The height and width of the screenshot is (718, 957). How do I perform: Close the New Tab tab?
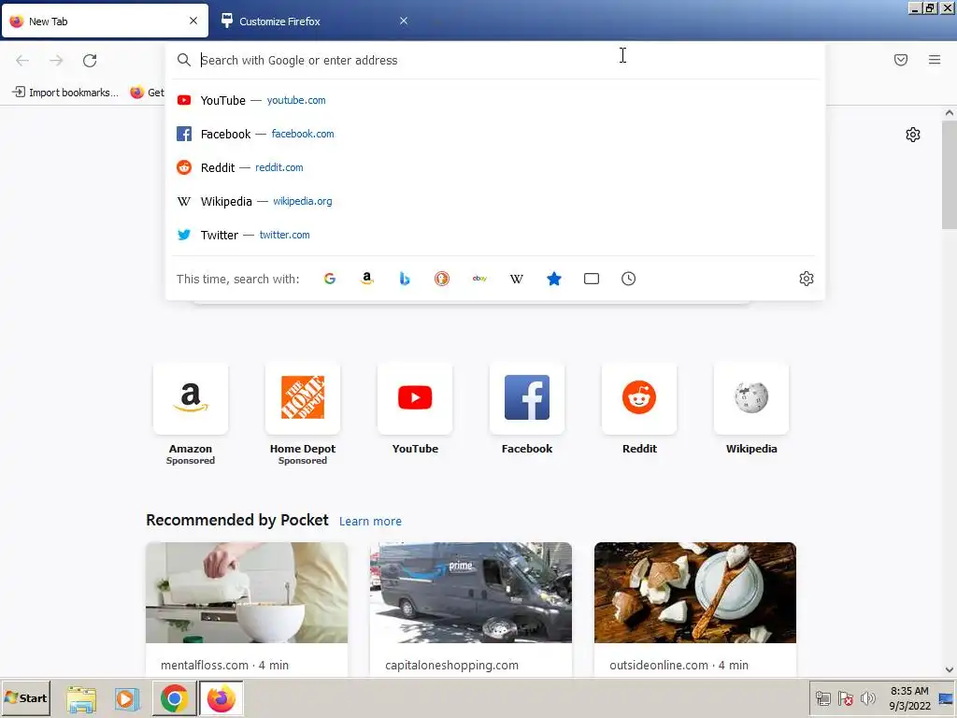pos(193,21)
